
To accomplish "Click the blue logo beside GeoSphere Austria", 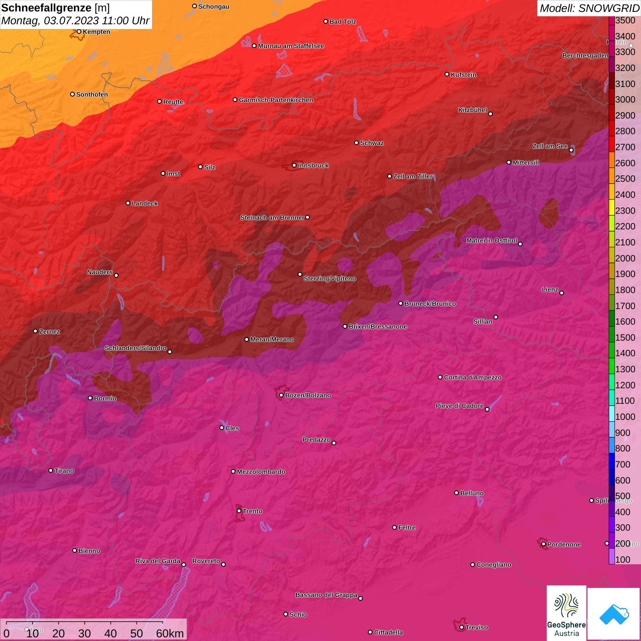I will [x=614, y=614].
